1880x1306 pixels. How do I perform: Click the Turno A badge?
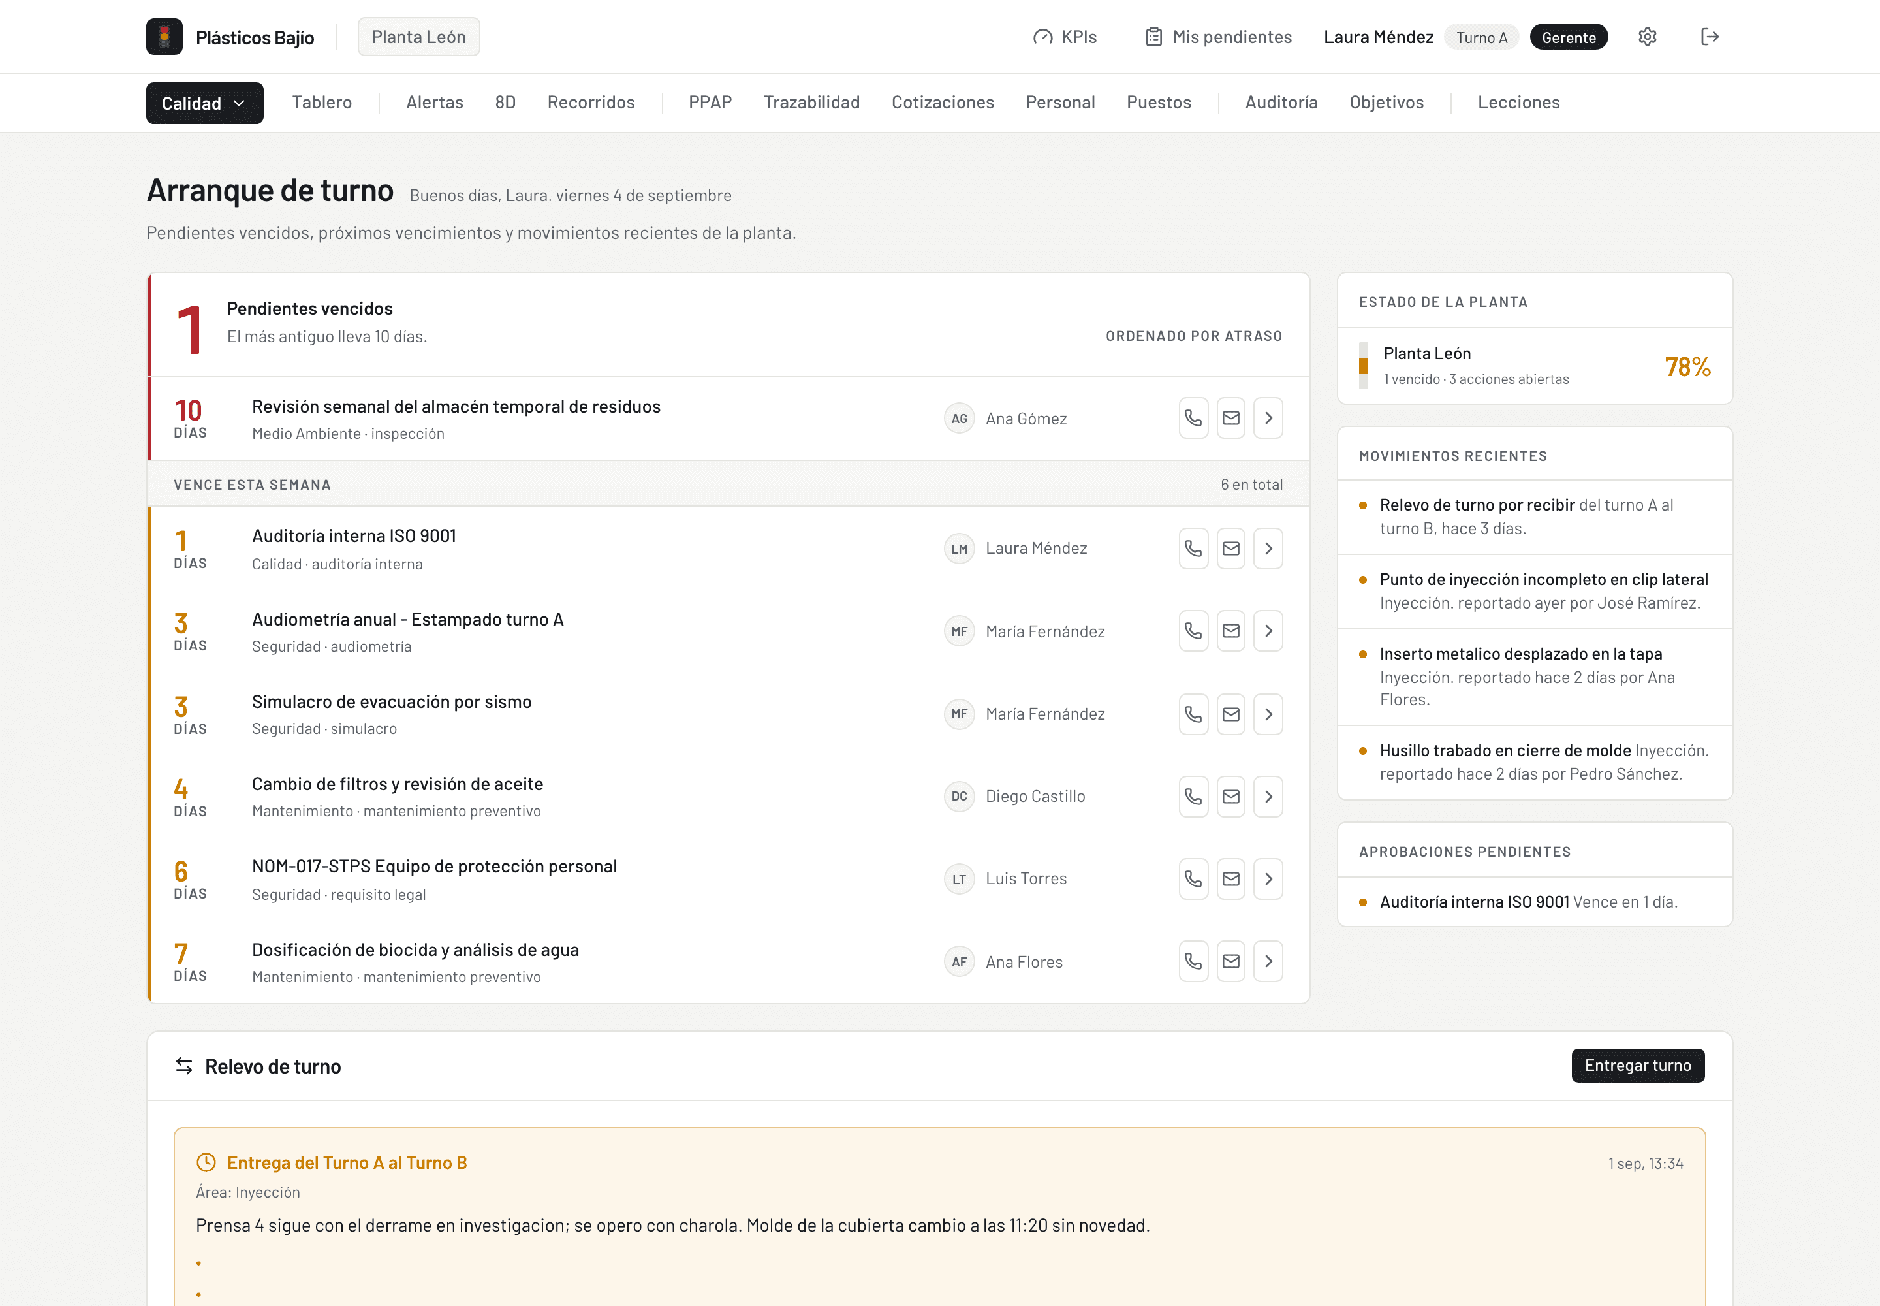pyautogui.click(x=1480, y=38)
